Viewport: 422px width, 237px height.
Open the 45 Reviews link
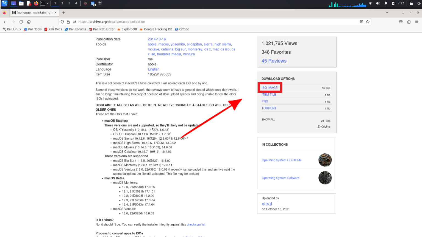coord(274,61)
